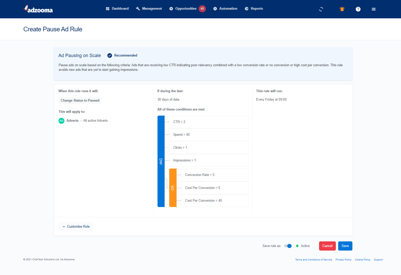The image size is (401, 275).
Task: Click the notification bell icon
Action: point(342,9)
